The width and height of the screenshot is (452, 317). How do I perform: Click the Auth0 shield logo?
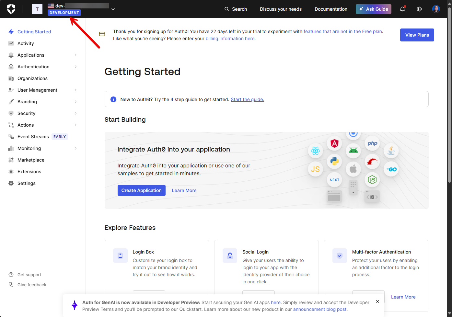[x=11, y=9]
